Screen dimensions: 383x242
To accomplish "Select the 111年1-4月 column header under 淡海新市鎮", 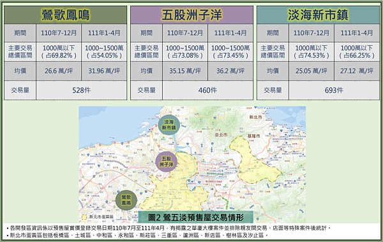I will pos(357,33).
